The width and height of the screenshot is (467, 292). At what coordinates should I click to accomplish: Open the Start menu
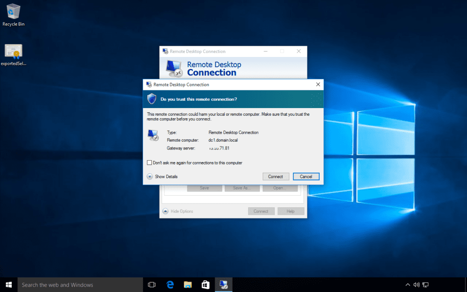tap(8, 284)
